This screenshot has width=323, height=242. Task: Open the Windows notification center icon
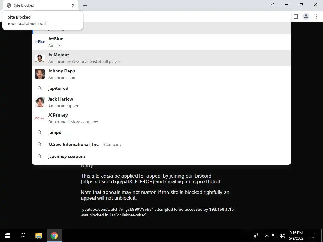click(313, 236)
